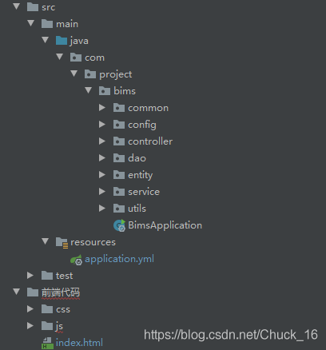Screen dimensions: 326x350
Task: Select the config package label
Action: 142,125
